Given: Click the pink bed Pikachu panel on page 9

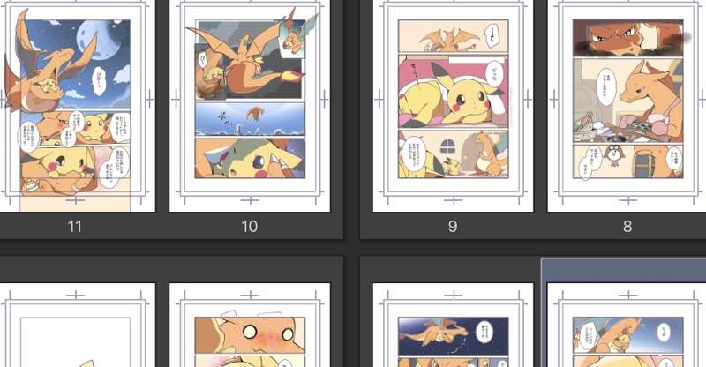Looking at the screenshot, I should pyautogui.click(x=454, y=92).
